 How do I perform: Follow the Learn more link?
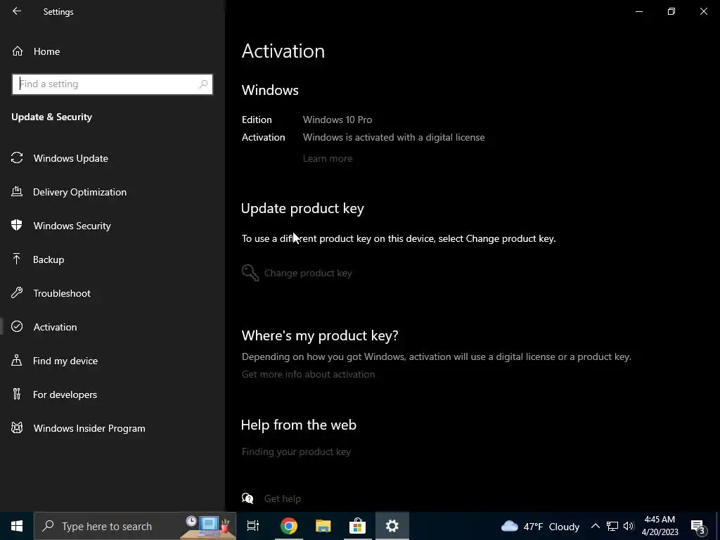pyautogui.click(x=328, y=158)
